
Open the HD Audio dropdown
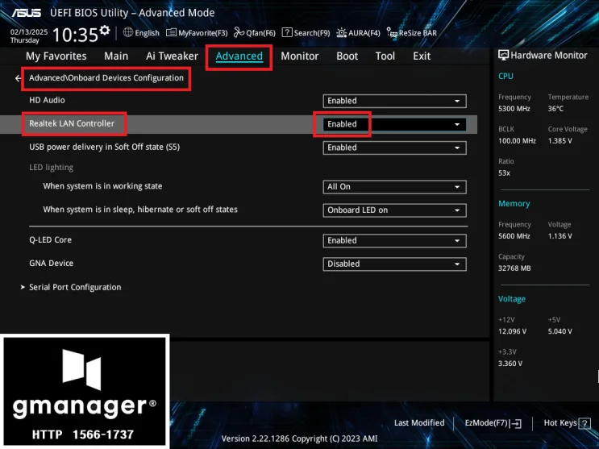394,101
